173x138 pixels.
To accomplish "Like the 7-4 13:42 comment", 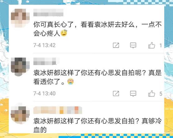I will click(151, 45).
